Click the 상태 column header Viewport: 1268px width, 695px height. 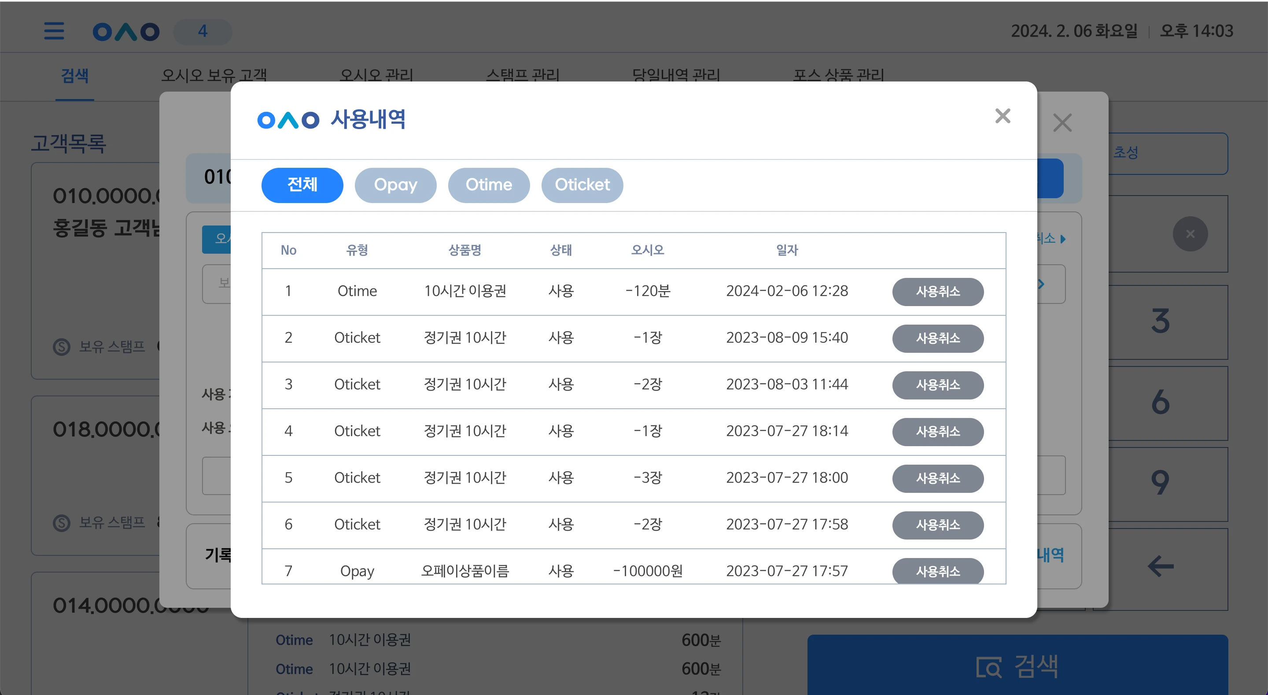coord(560,250)
